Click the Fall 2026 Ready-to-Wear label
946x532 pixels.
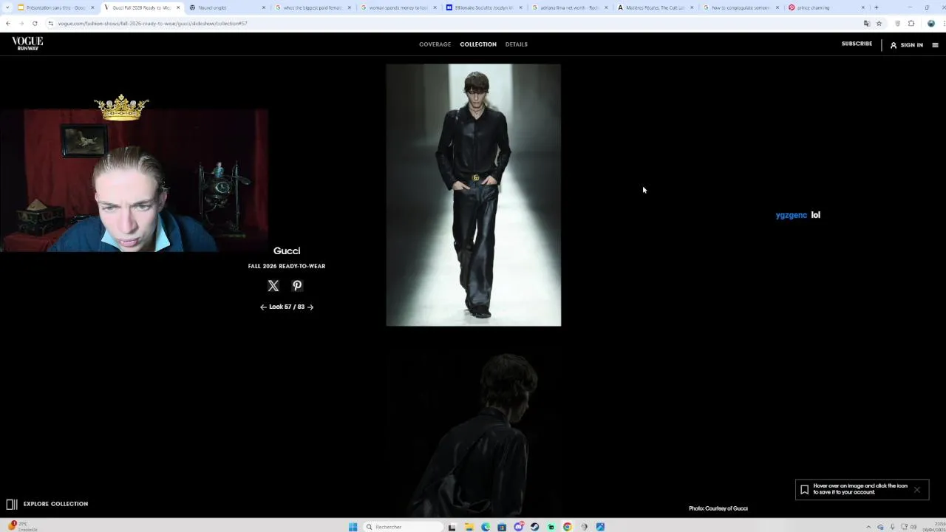point(287,266)
